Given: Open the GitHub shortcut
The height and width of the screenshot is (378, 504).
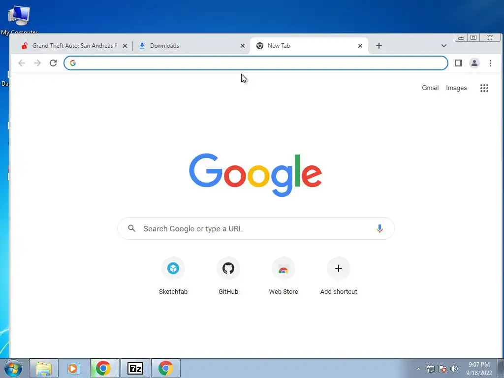Looking at the screenshot, I should tap(228, 276).
